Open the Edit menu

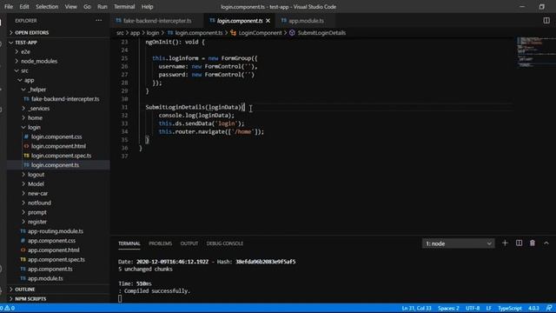tap(24, 7)
